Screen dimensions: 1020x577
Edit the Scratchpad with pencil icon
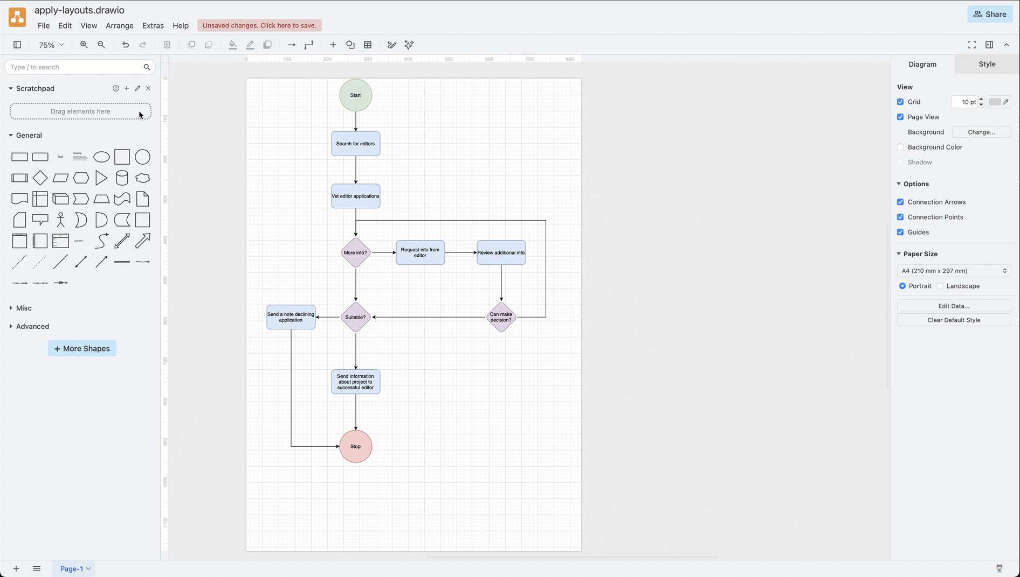coord(137,88)
